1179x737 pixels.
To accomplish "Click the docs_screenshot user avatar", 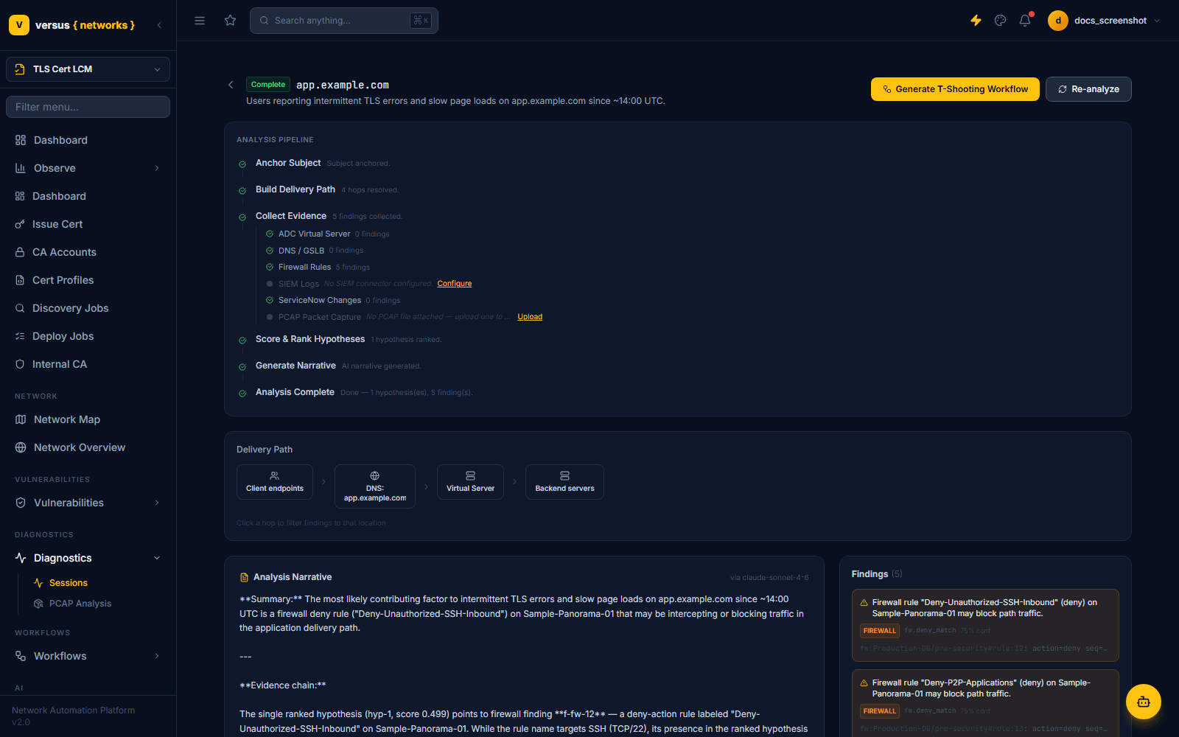I will [1058, 21].
